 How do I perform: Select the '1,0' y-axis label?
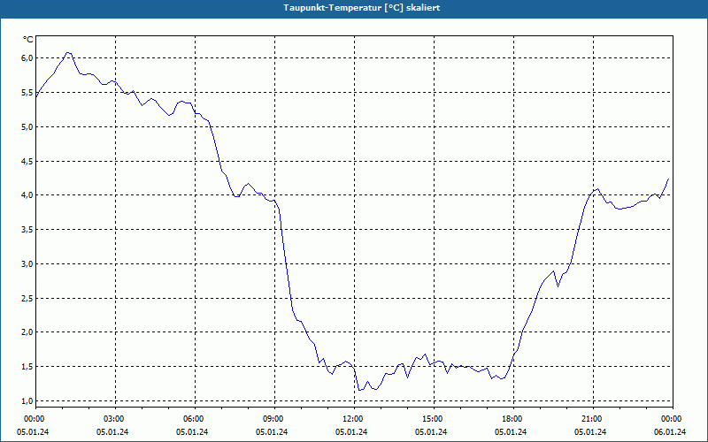(x=27, y=401)
